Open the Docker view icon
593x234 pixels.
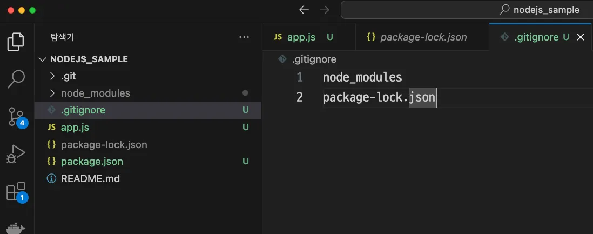(16, 227)
